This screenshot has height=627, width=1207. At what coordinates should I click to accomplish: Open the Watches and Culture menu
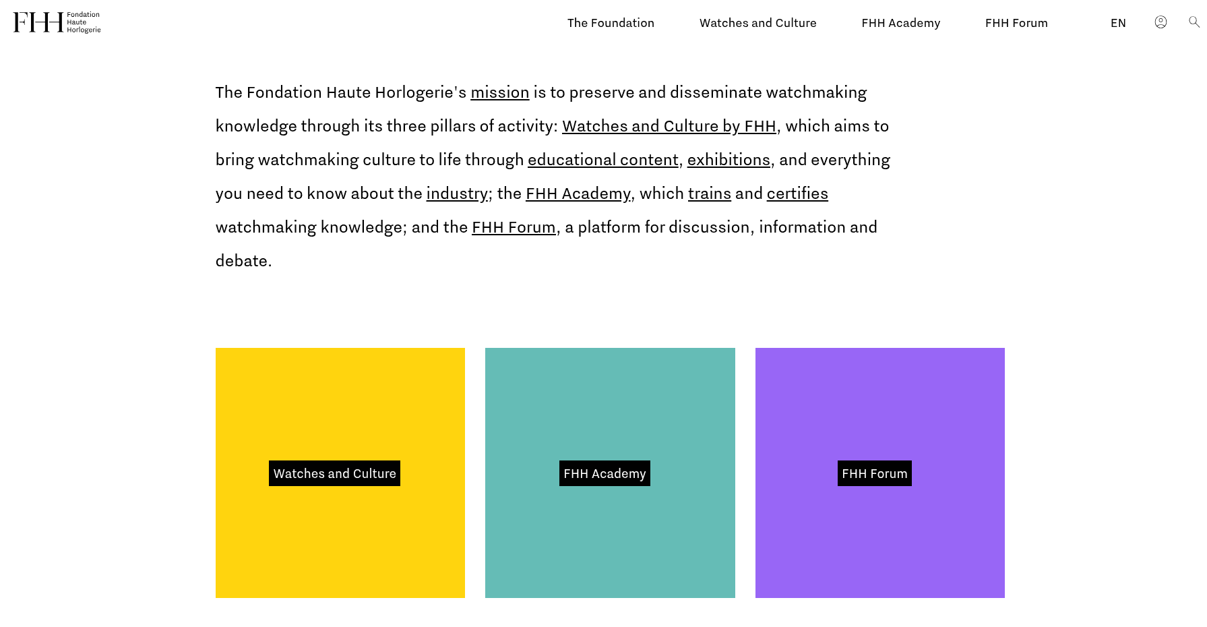[x=757, y=23]
